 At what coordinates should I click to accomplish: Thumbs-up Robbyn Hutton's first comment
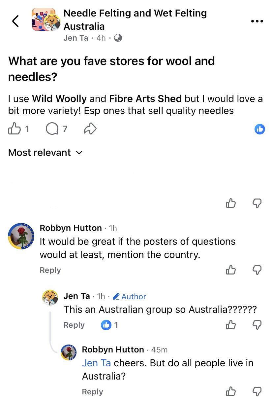tap(231, 270)
